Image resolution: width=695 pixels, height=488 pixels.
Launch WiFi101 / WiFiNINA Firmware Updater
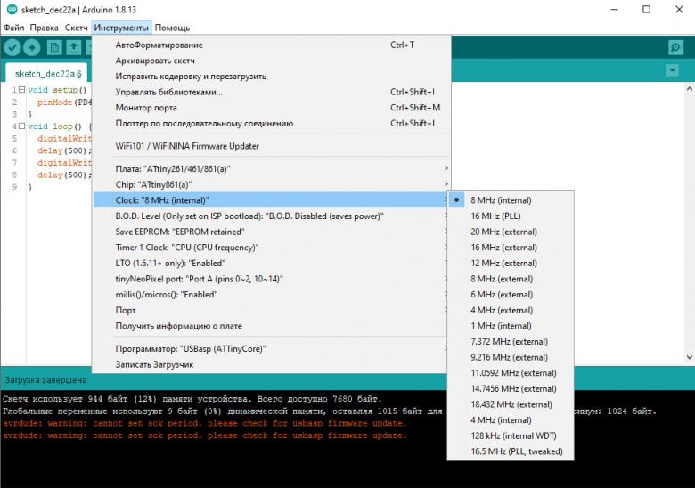(271, 146)
